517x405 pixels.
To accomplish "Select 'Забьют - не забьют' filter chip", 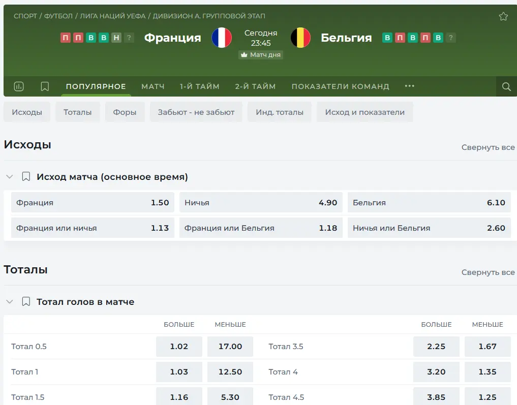I will [x=196, y=112].
